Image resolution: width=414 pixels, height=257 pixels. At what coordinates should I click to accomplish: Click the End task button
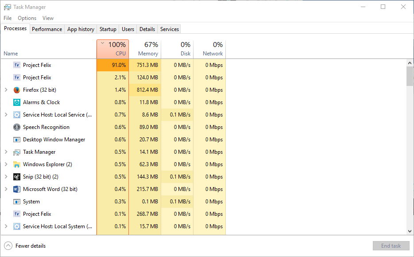click(391, 245)
